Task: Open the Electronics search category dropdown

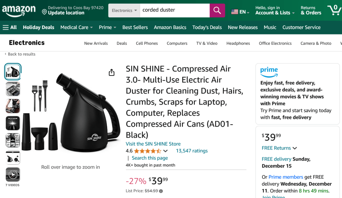Action: click(x=124, y=10)
